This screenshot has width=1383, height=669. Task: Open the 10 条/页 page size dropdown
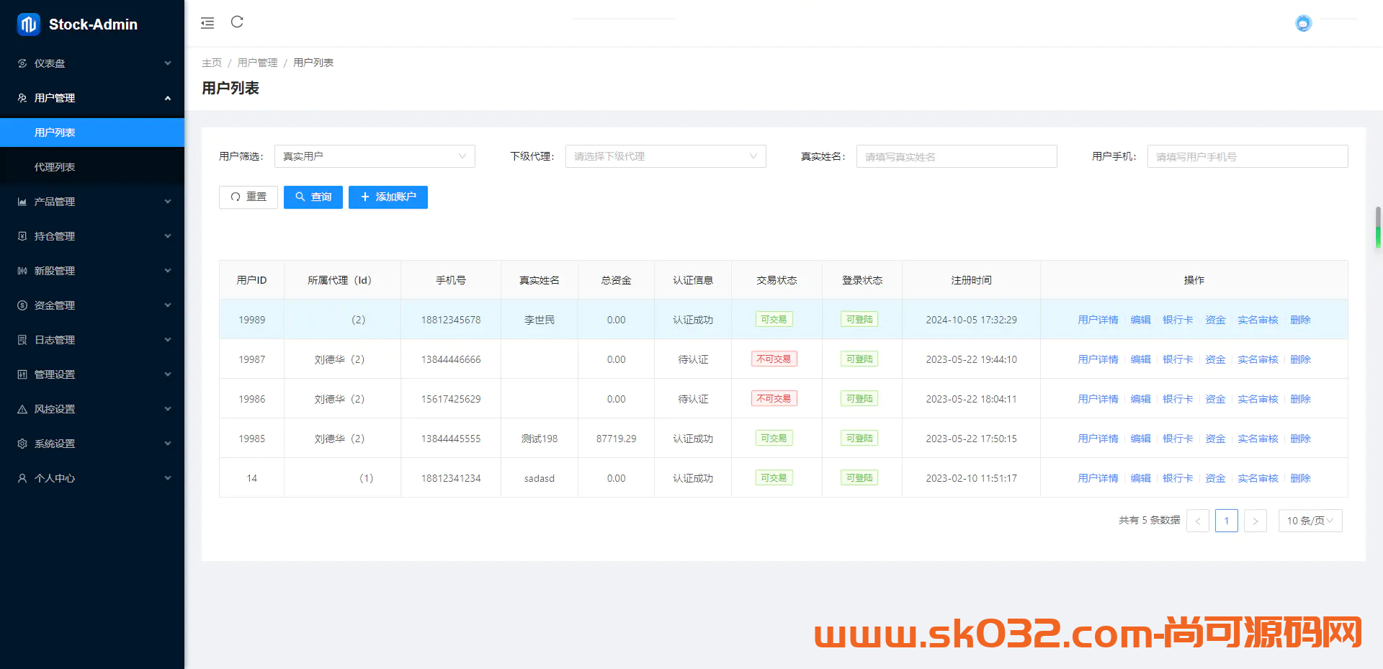click(x=1310, y=521)
